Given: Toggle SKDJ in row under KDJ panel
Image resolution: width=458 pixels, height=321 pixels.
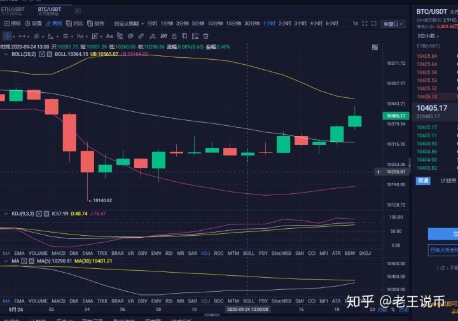Looking at the screenshot, I should (x=365, y=253).
